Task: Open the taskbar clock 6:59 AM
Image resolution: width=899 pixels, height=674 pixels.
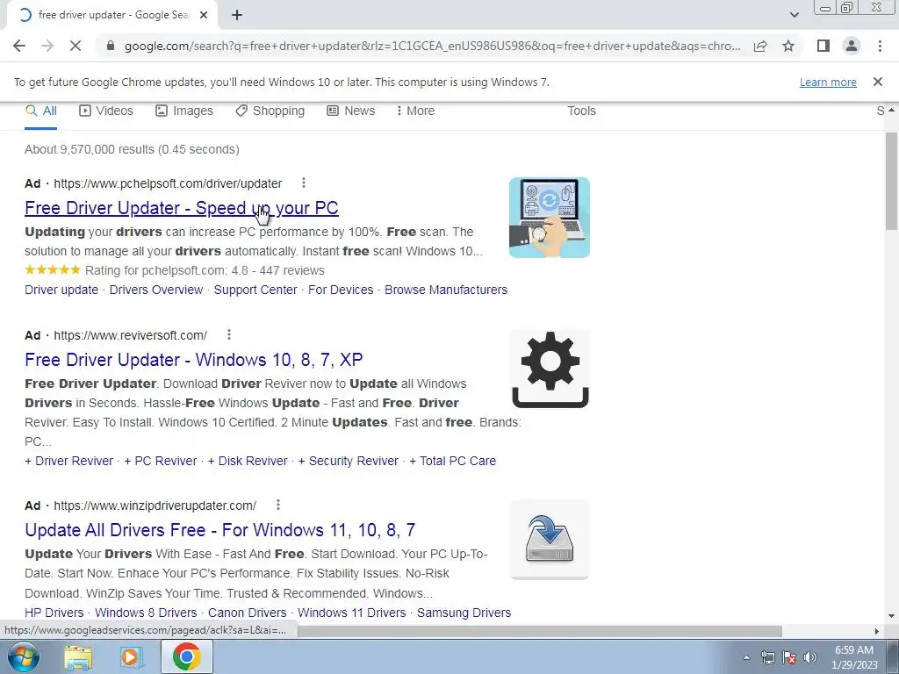Action: click(x=854, y=657)
